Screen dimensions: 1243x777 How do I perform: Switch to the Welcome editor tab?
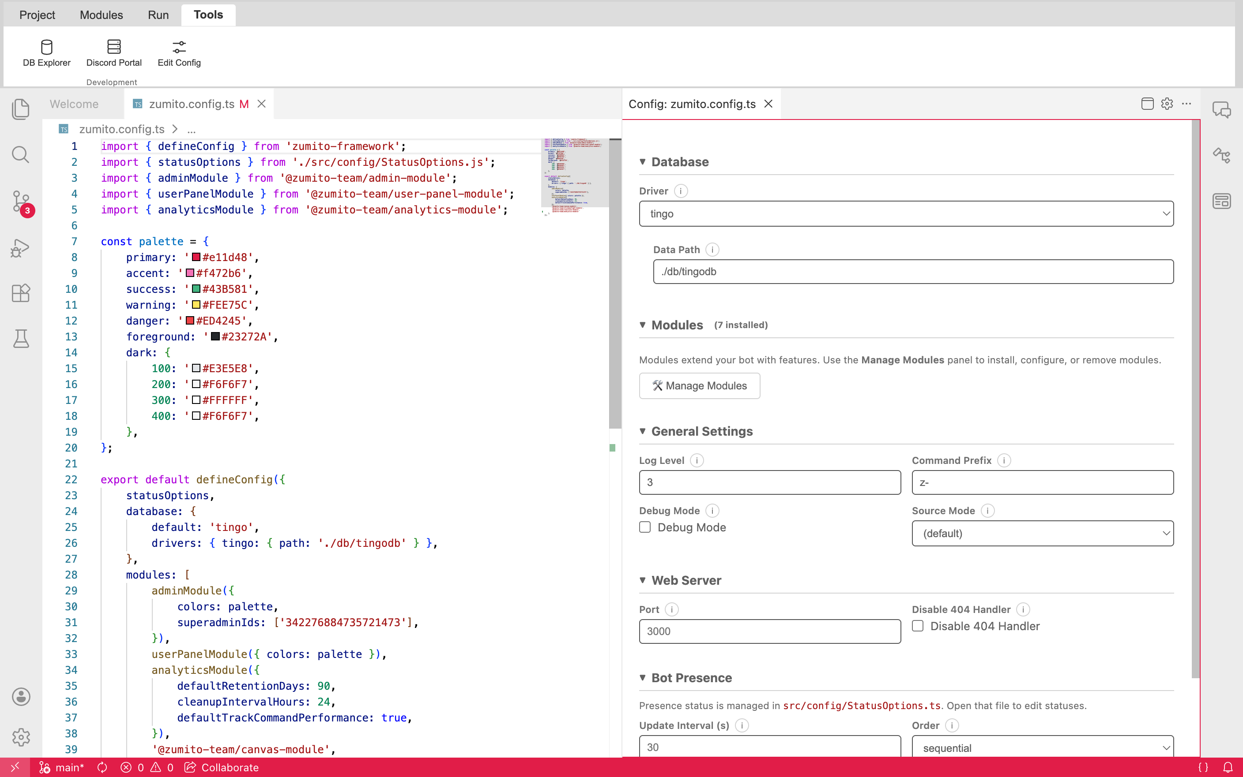pos(74,104)
